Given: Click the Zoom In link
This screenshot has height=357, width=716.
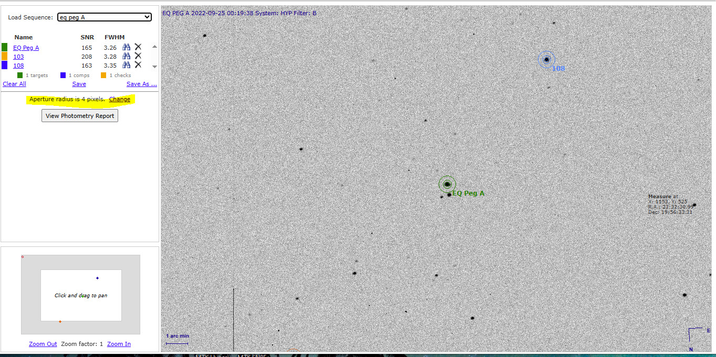Looking at the screenshot, I should [119, 344].
